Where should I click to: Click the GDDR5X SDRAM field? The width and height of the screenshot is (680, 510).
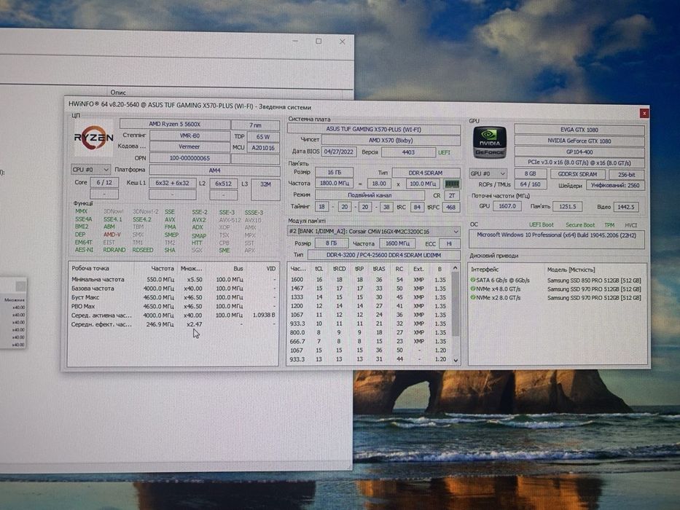[x=577, y=174]
